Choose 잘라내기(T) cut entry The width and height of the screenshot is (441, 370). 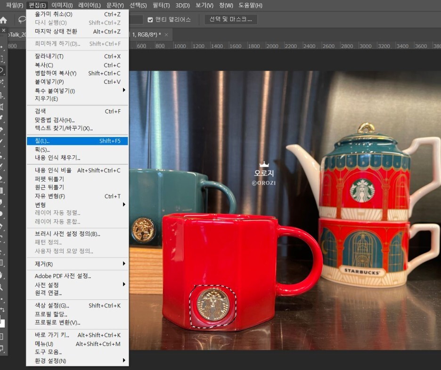(x=77, y=56)
